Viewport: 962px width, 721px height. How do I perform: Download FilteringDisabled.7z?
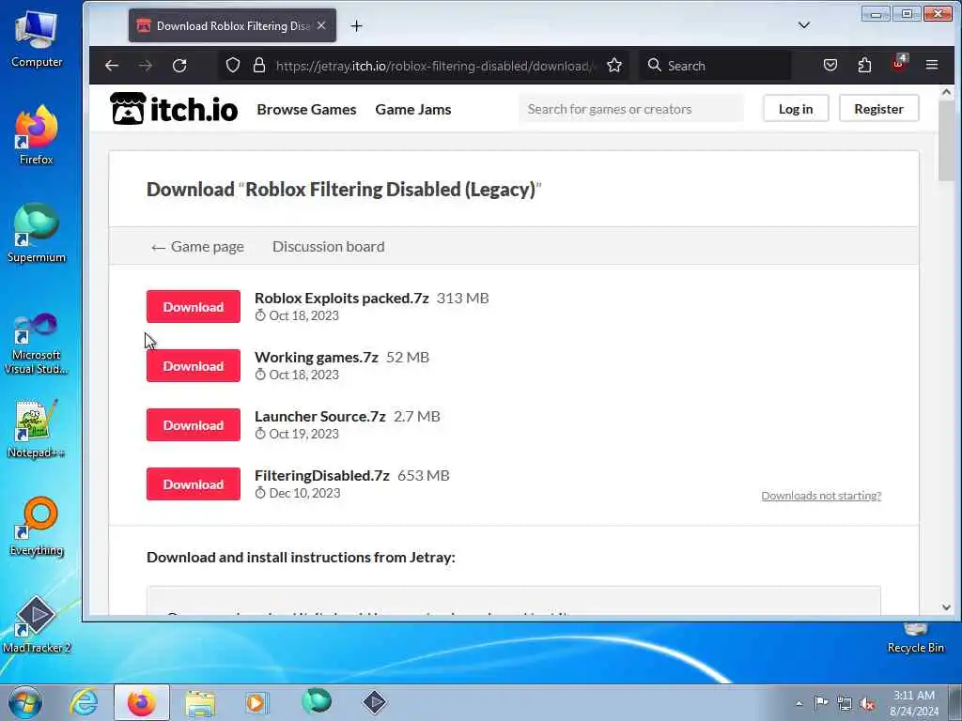[194, 483]
